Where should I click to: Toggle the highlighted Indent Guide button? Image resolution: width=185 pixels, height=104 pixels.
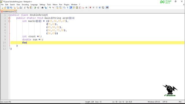click(x=71, y=8)
